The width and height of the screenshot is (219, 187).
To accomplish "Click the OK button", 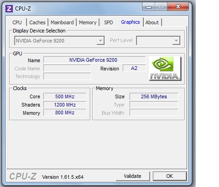I will pyautogui.click(x=169, y=176).
